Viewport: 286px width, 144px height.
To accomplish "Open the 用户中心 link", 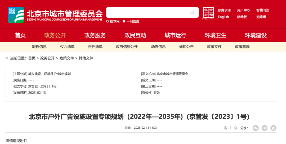I will [x=243, y=10].
